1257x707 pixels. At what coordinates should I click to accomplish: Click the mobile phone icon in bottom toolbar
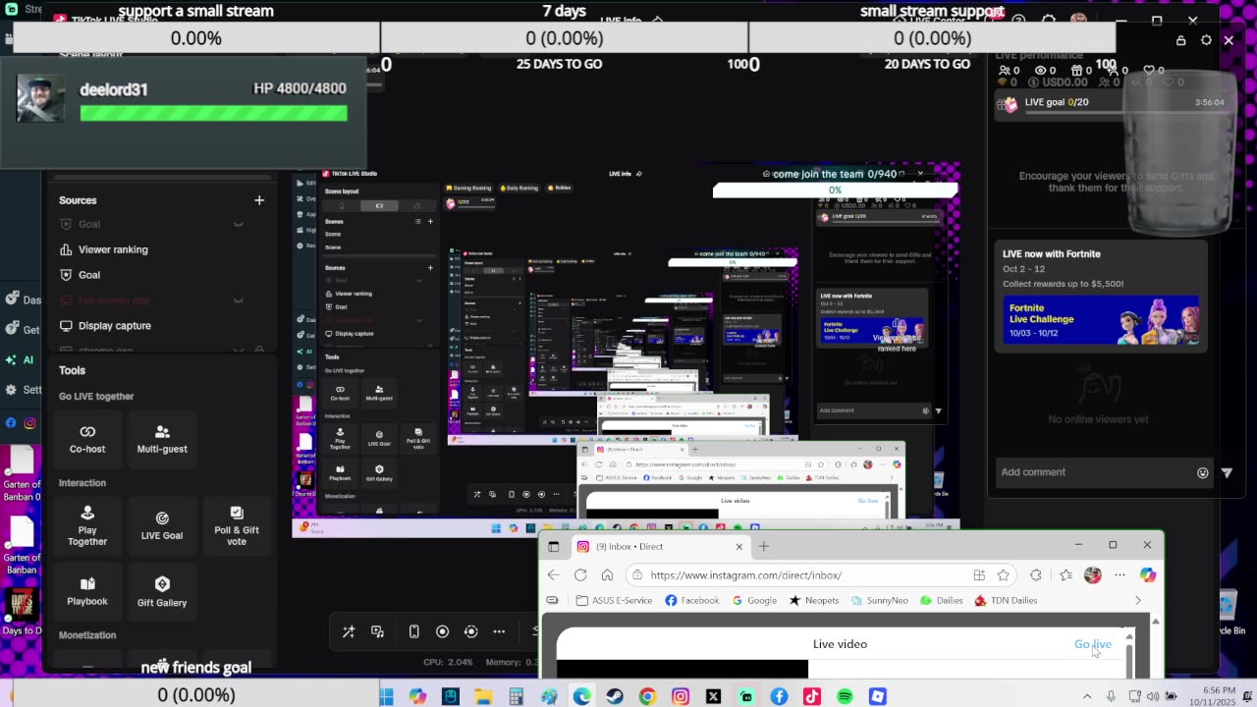(413, 631)
